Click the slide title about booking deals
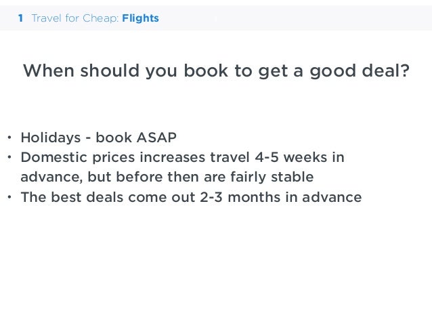 (216, 71)
